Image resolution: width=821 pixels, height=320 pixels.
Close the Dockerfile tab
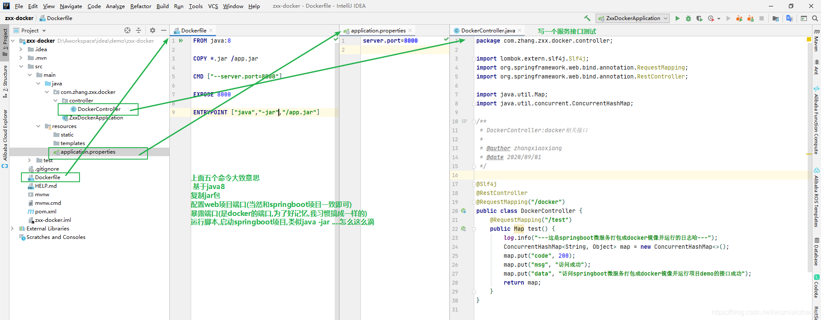coord(211,30)
